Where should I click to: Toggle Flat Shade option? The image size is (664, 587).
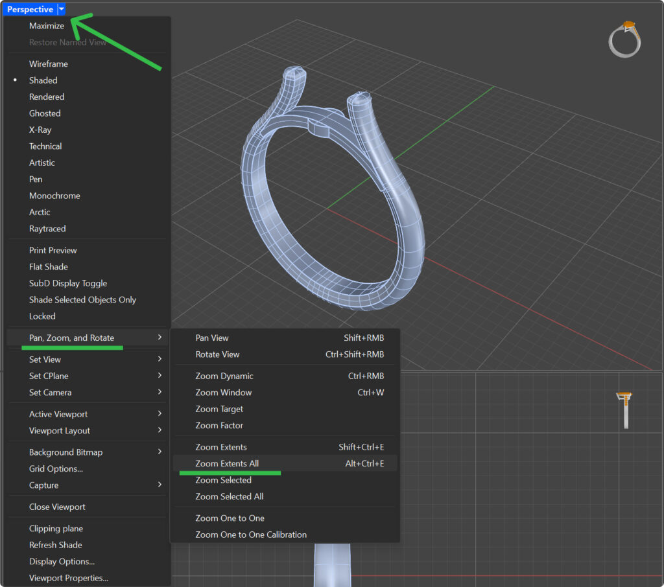click(48, 267)
